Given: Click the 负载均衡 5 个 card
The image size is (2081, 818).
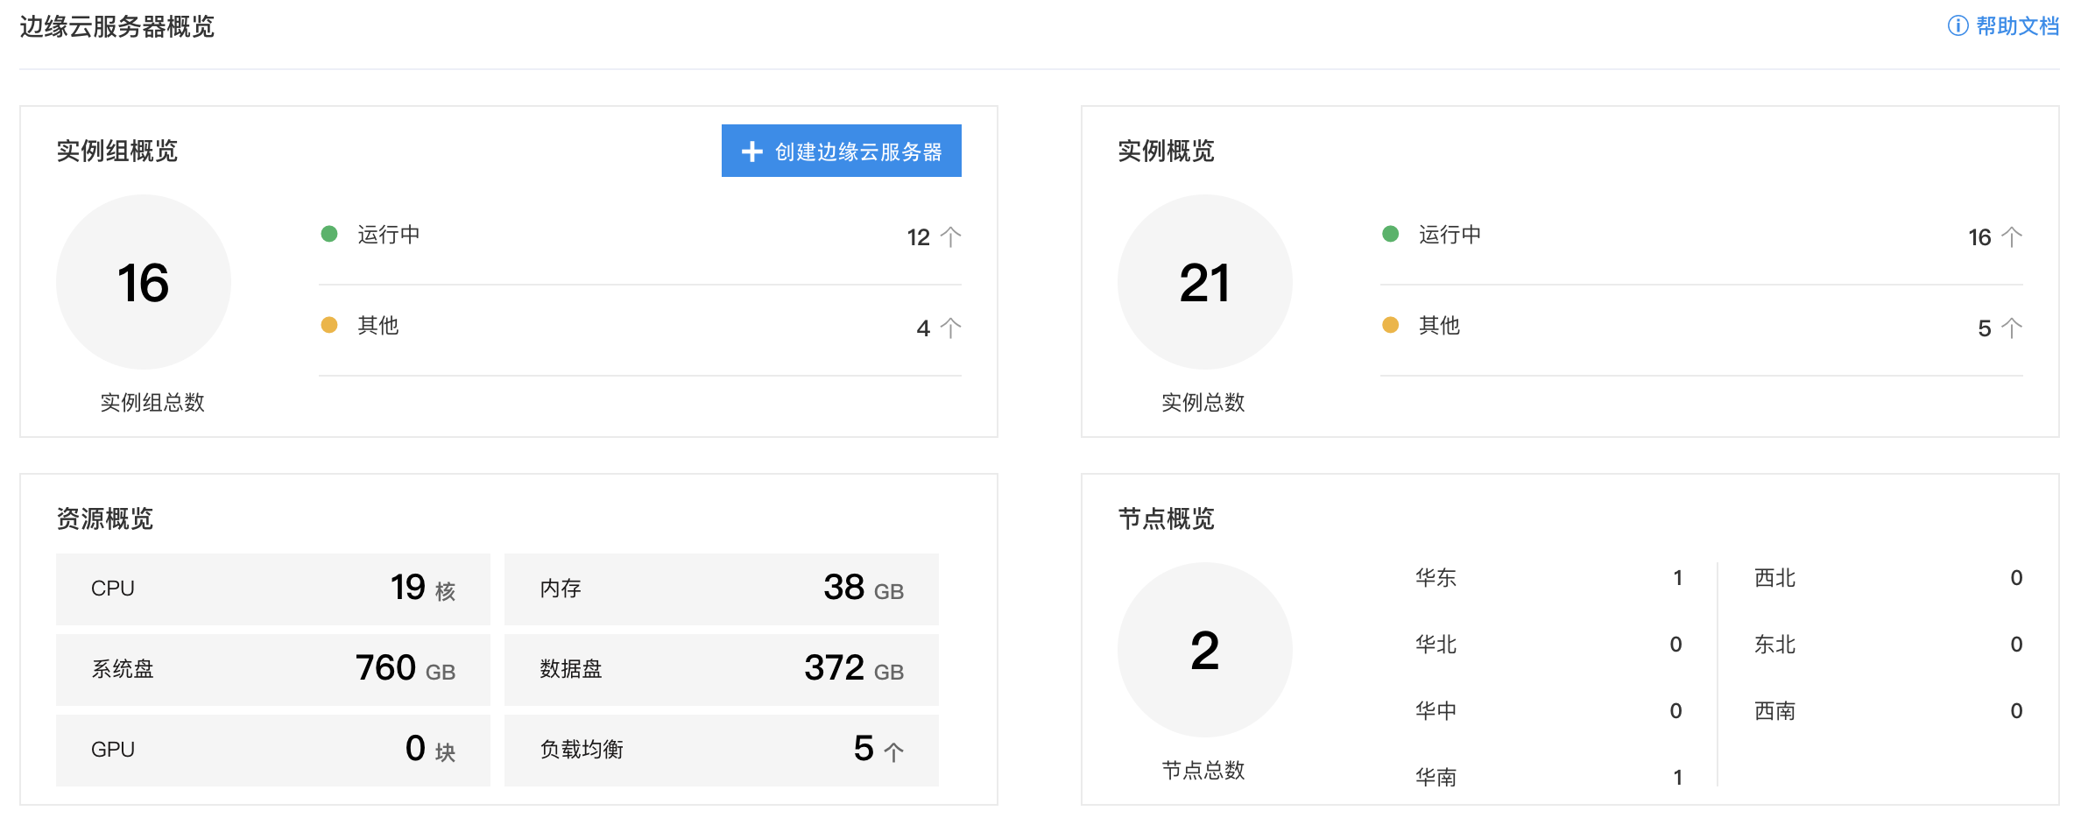Looking at the screenshot, I should coord(722,750).
